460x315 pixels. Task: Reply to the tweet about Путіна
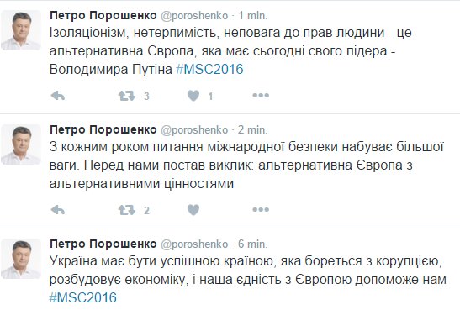click(x=57, y=96)
